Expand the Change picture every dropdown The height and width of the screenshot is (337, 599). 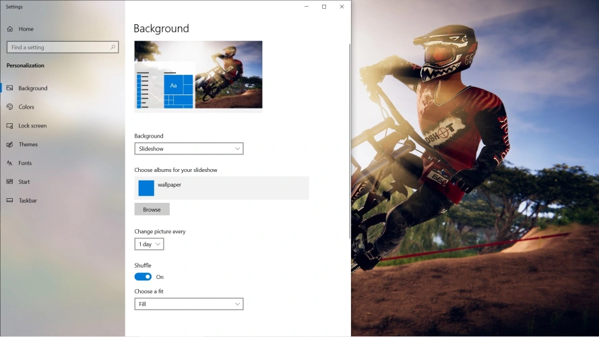pos(149,244)
